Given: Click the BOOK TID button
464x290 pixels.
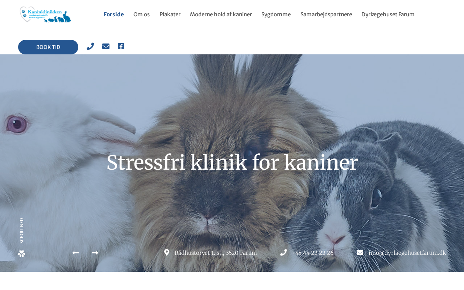Looking at the screenshot, I should click(48, 47).
